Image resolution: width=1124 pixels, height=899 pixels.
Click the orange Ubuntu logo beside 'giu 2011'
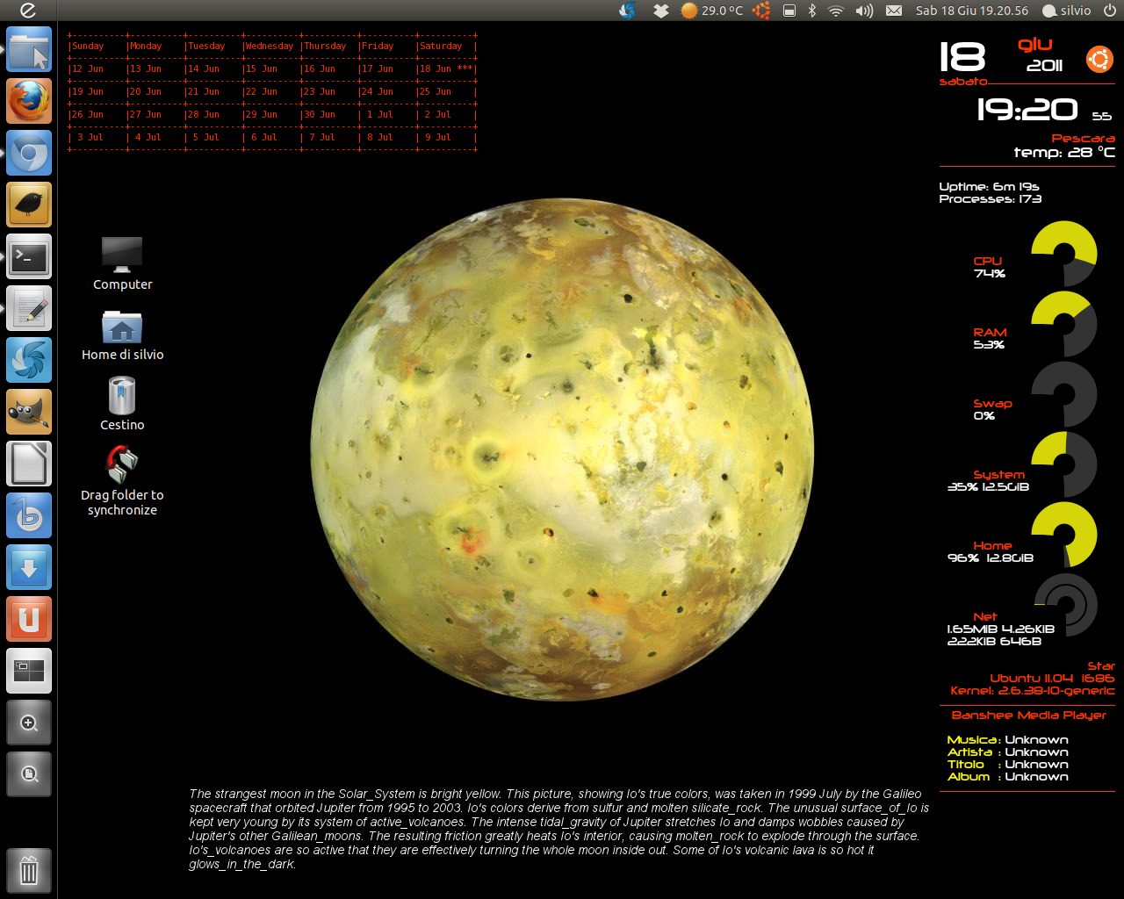[x=1099, y=59]
